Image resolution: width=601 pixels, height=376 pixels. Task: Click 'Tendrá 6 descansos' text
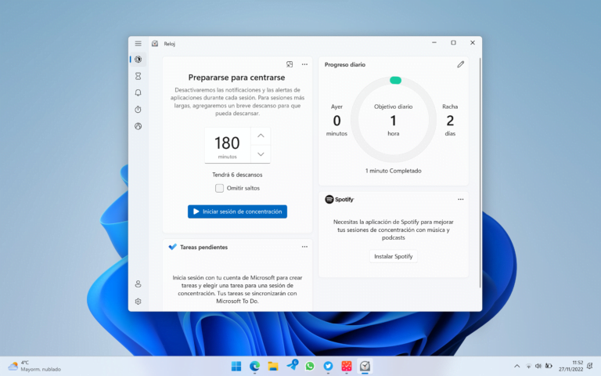coord(237,175)
